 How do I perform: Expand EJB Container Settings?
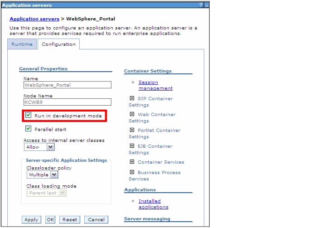[x=132, y=146]
